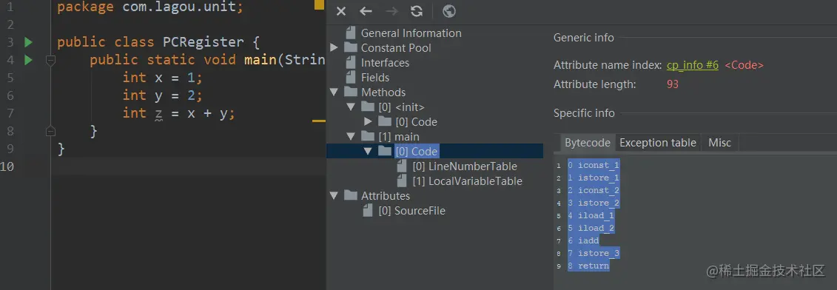Go forward with the right arrow icon

coord(391,11)
